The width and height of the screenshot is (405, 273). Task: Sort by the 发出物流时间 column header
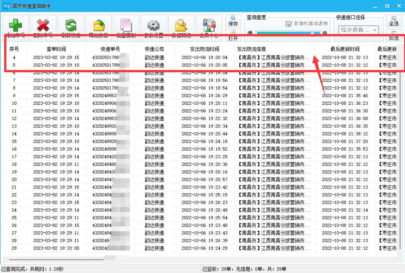pos(205,49)
